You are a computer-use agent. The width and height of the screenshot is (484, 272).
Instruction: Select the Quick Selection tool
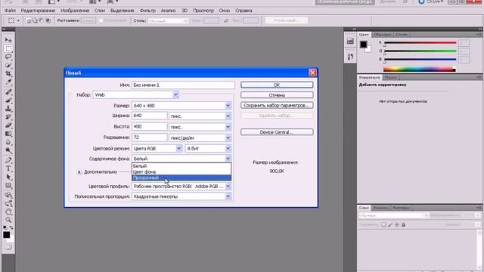click(x=8, y=66)
